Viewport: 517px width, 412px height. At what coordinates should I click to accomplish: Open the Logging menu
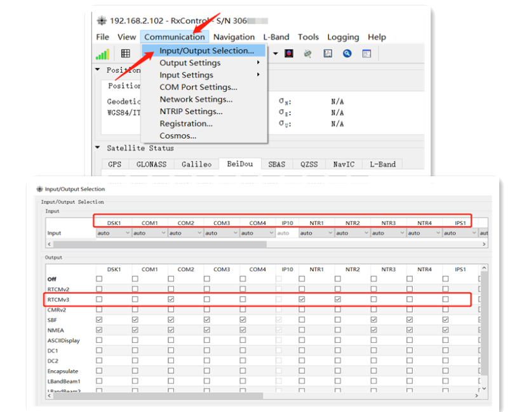[x=343, y=37]
